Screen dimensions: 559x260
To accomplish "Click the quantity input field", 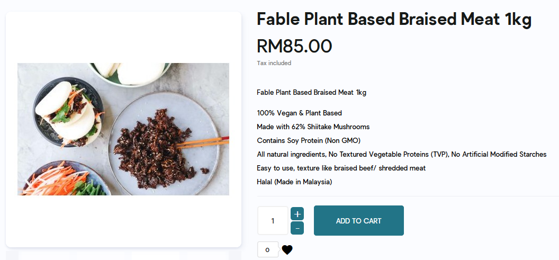I will (273, 221).
